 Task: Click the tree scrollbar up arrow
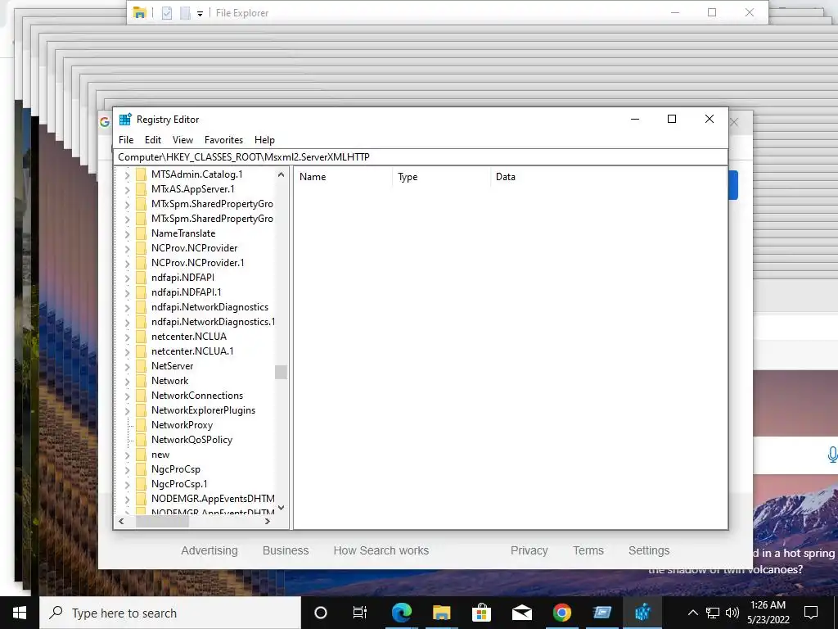tap(282, 174)
